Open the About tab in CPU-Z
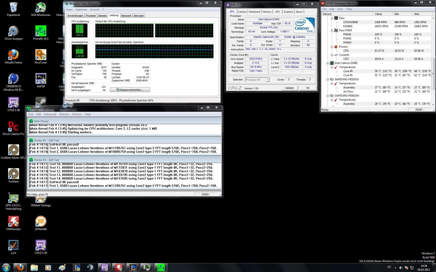The width and height of the screenshot is (436, 272). pos(299,12)
